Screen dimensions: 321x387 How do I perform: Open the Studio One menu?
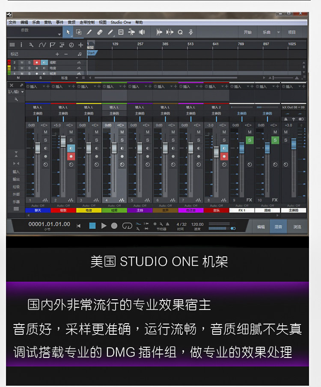121,22
